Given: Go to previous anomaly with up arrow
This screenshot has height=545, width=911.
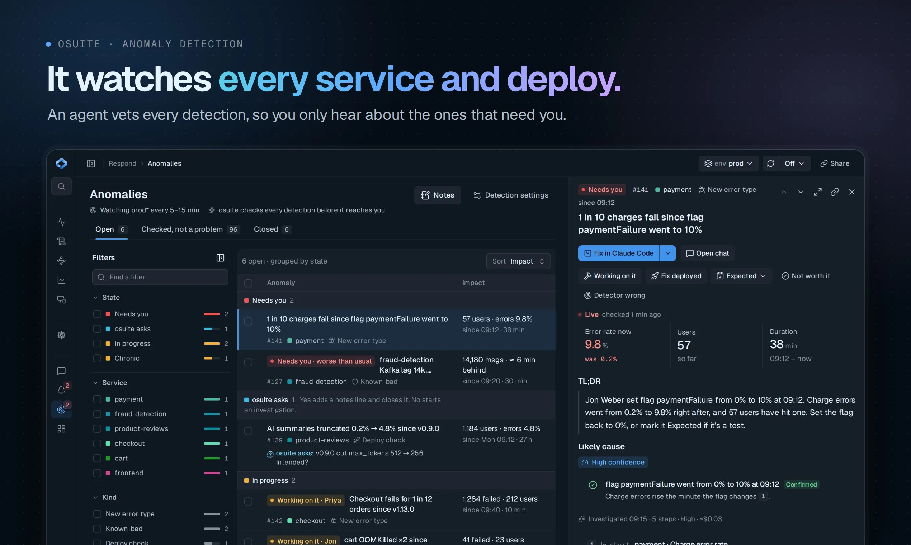Looking at the screenshot, I should (x=784, y=192).
